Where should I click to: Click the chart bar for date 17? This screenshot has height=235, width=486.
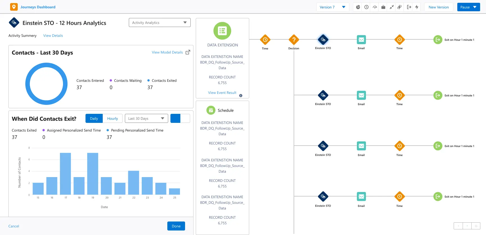click(66, 174)
